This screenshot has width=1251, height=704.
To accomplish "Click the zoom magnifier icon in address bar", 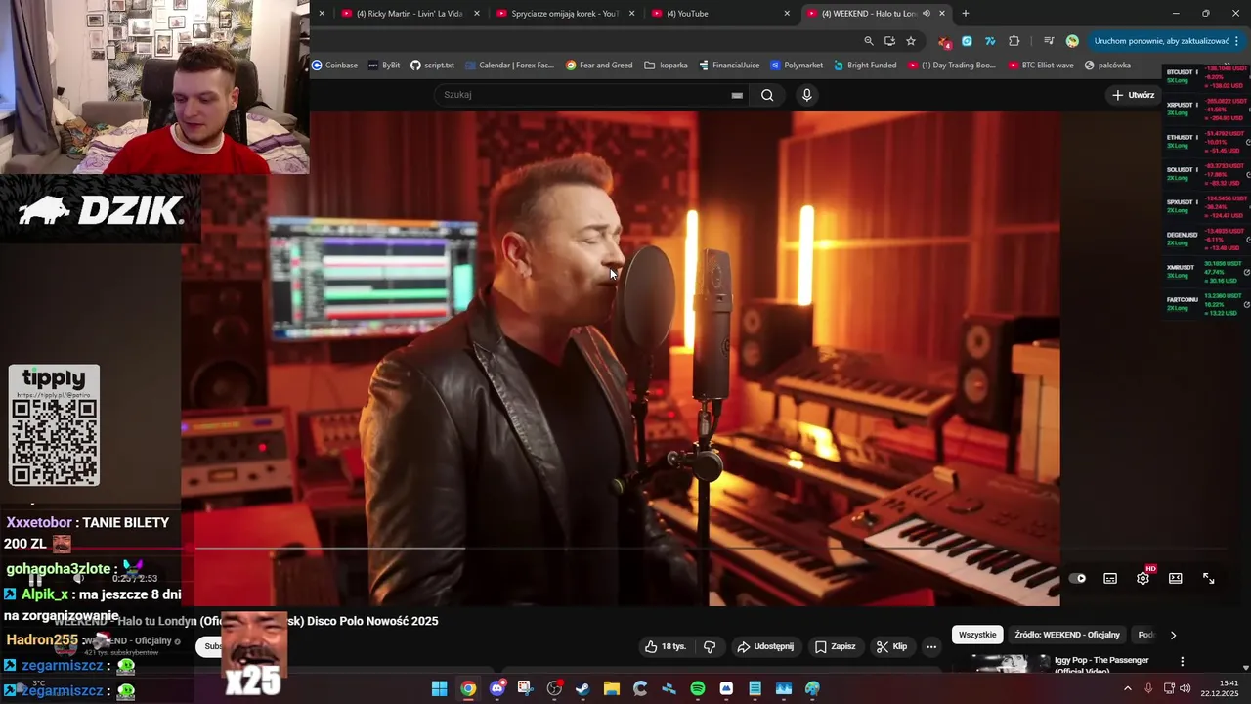I will (868, 41).
